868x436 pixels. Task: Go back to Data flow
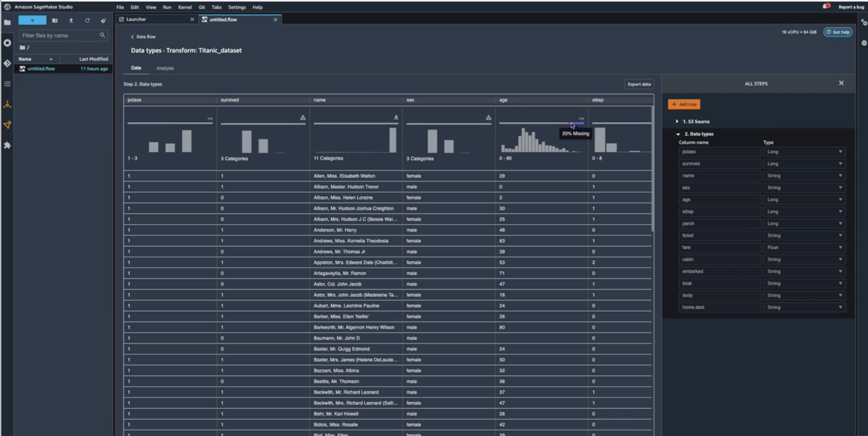coord(143,37)
